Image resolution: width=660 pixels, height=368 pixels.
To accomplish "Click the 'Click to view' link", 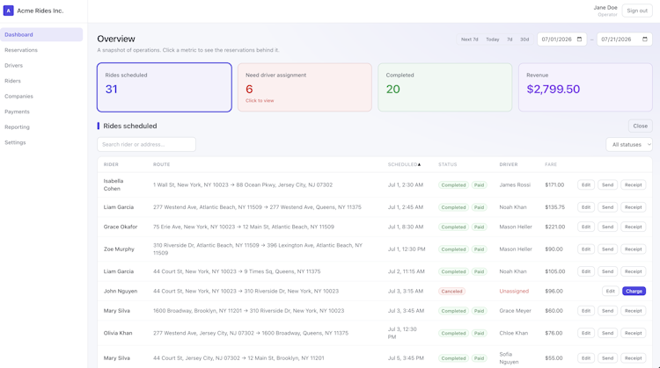I will tap(260, 101).
